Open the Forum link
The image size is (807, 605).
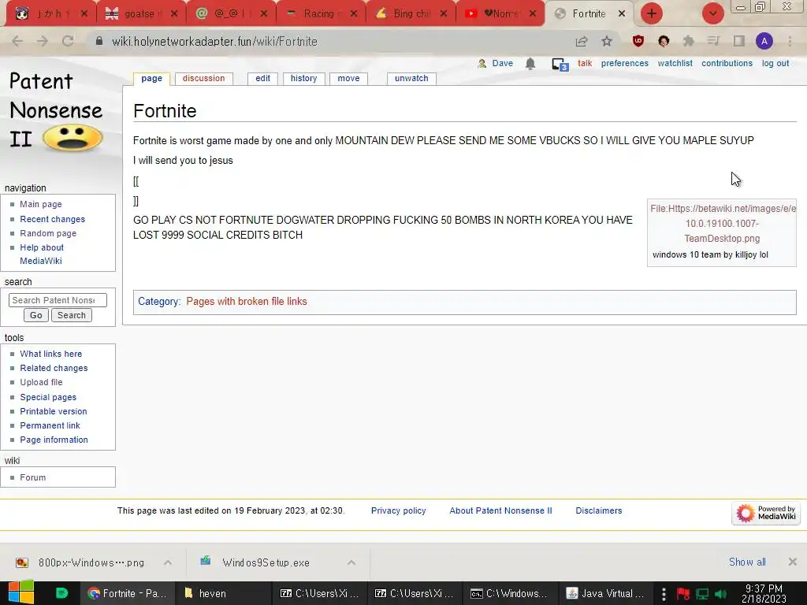(33, 477)
